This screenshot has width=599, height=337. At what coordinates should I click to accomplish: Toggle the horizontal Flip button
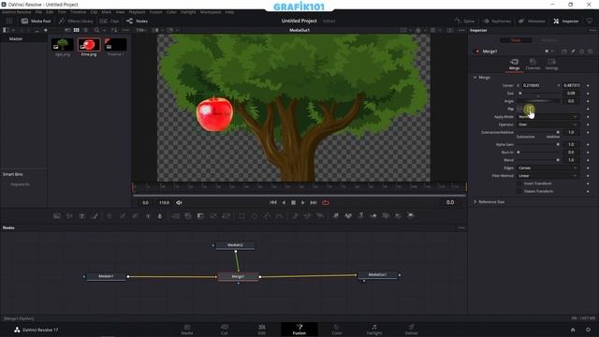520,109
